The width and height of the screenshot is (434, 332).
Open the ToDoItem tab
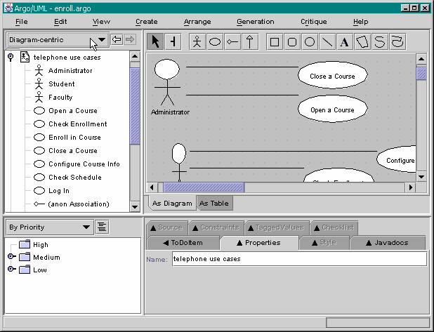(x=183, y=243)
